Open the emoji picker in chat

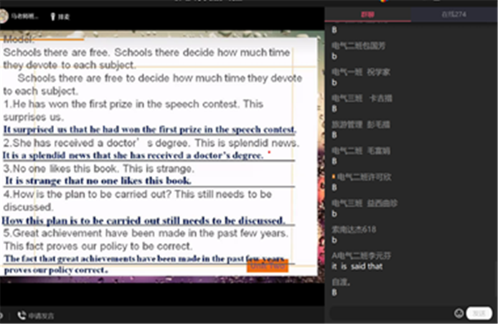(459, 313)
